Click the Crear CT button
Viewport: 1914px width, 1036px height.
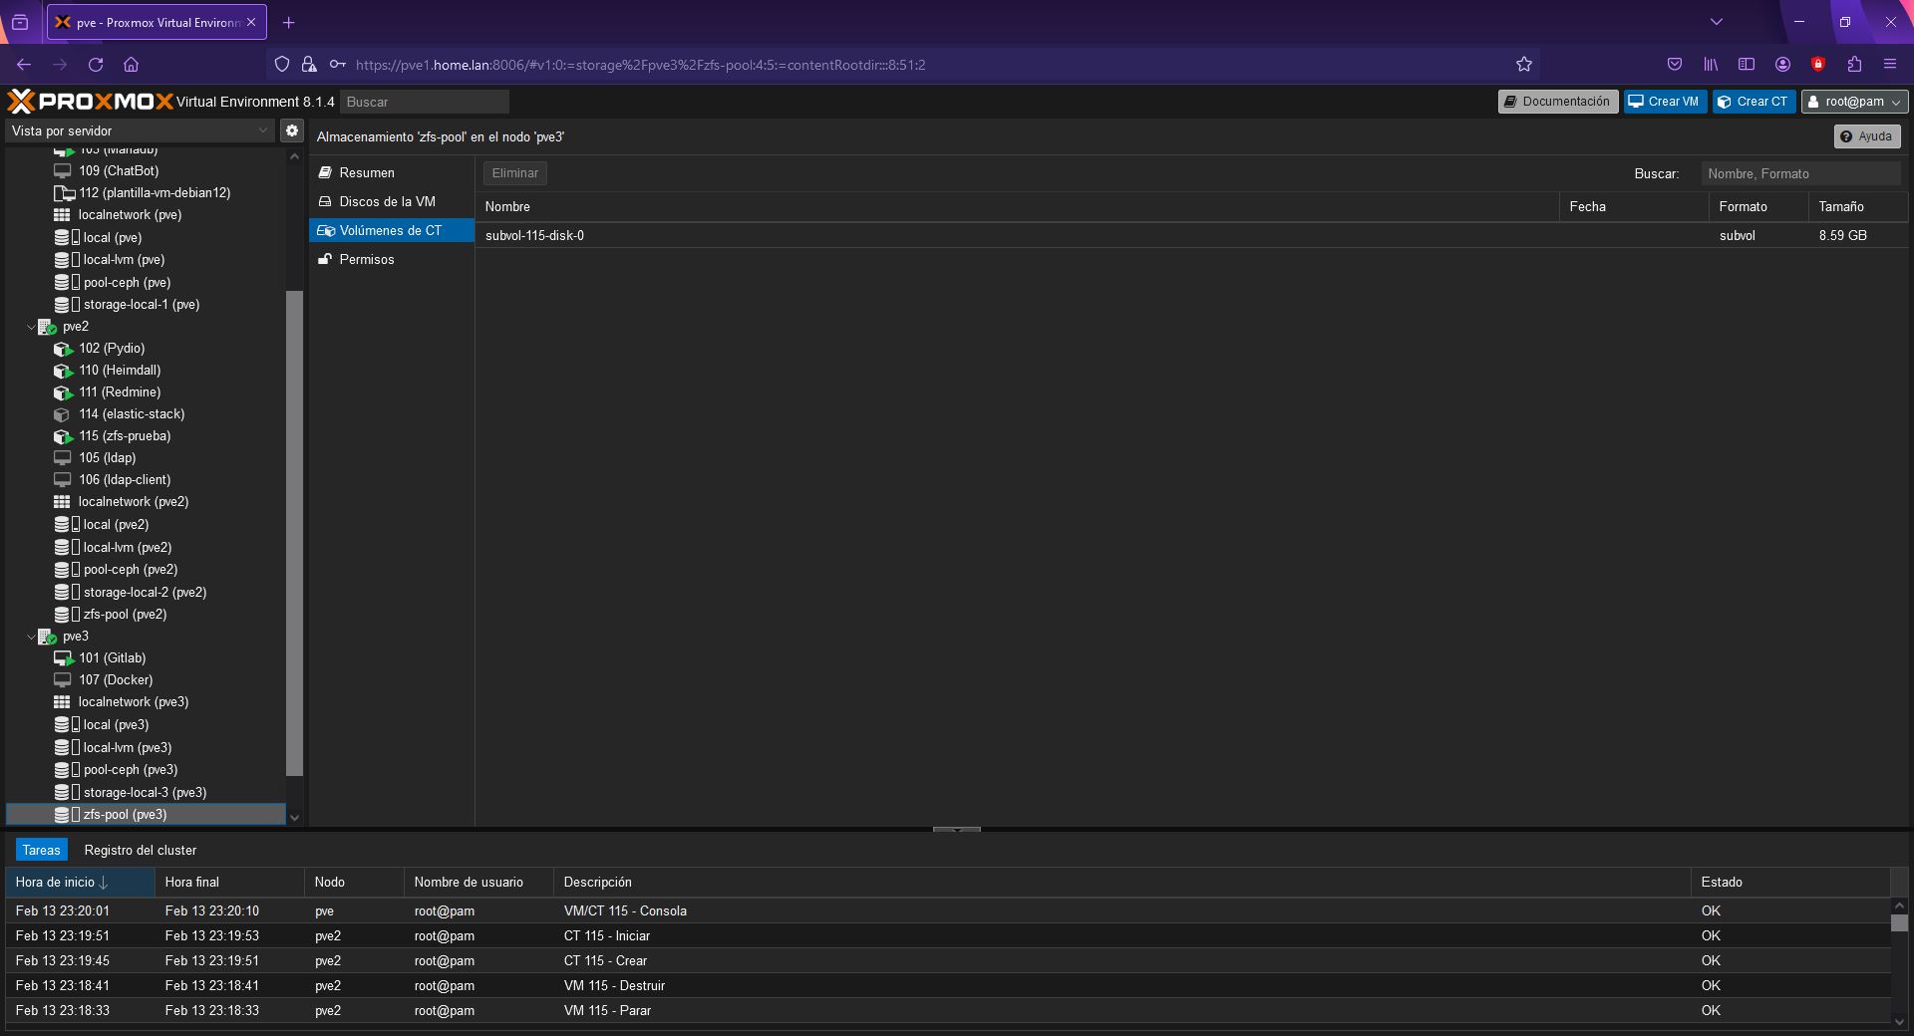click(x=1754, y=102)
